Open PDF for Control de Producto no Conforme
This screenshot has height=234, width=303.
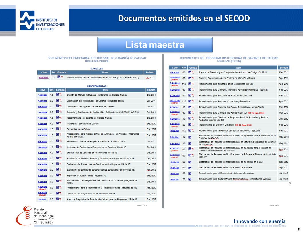(x=193, y=95)
